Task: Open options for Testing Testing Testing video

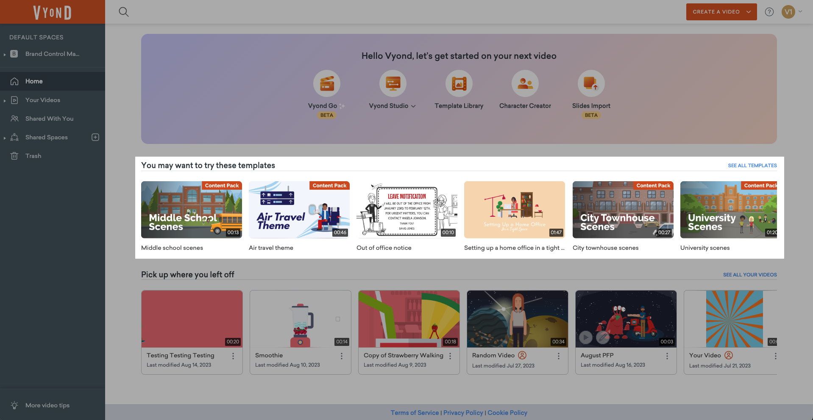Action: 233,356
